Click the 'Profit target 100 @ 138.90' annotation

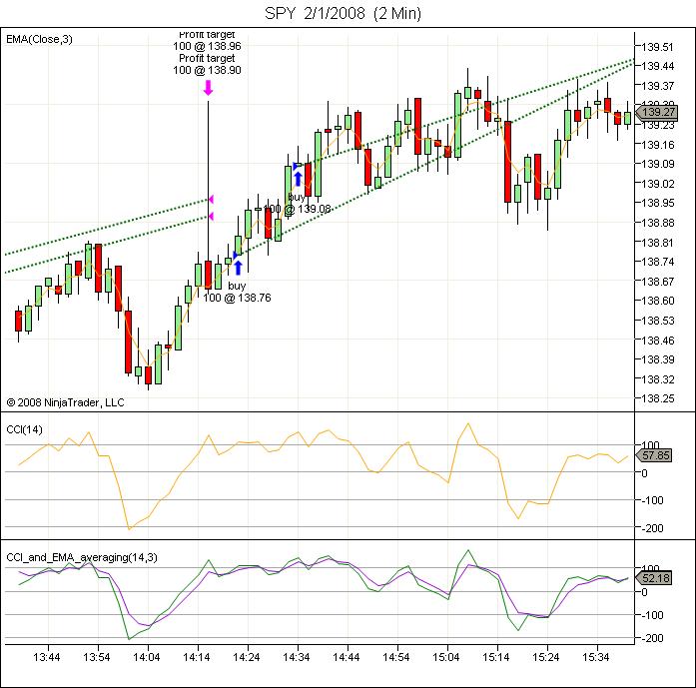(x=207, y=64)
